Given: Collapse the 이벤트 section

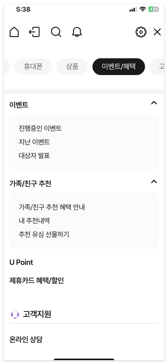Looking at the screenshot, I should click(154, 103).
